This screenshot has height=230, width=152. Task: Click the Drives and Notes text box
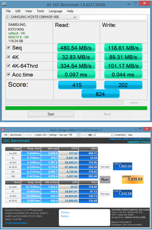(84, 217)
